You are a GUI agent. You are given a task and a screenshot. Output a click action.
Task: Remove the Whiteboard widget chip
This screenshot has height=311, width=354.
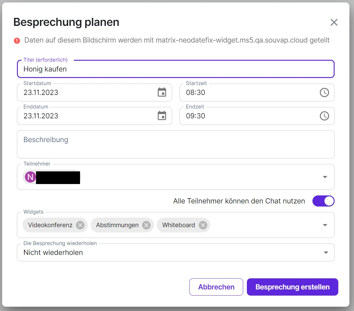(203, 225)
